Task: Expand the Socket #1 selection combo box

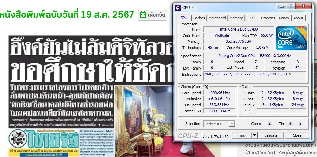Action: [x=219, y=124]
